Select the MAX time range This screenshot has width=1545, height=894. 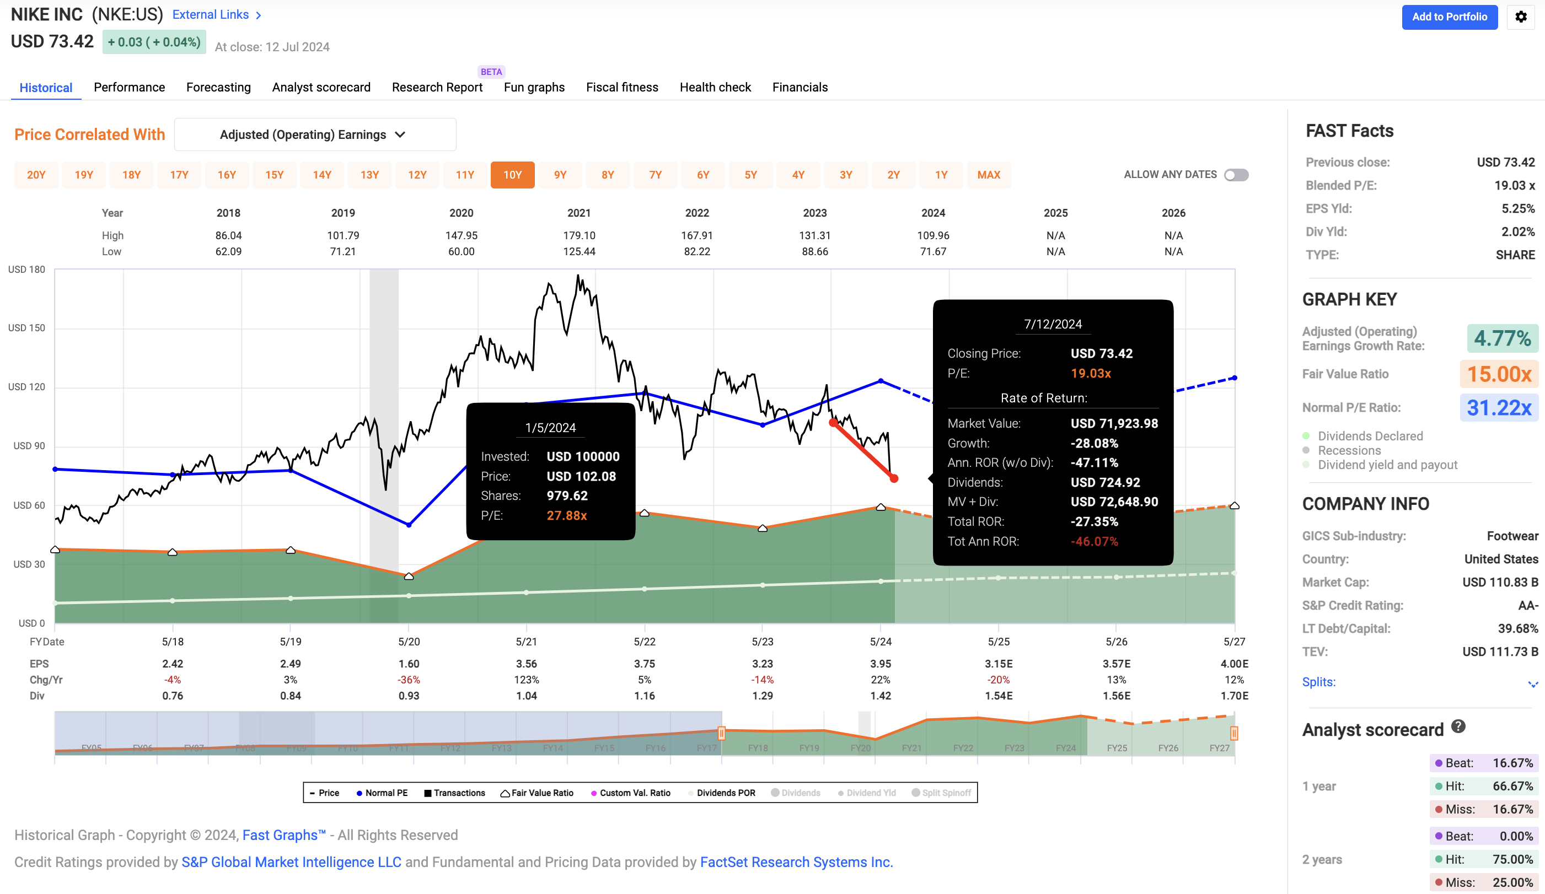click(989, 175)
